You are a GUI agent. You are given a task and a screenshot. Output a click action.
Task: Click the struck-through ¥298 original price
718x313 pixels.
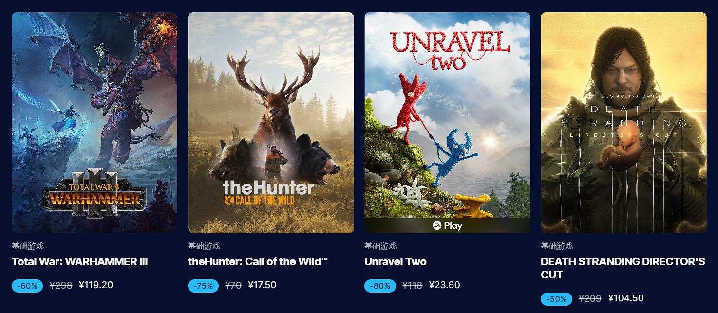[61, 286]
